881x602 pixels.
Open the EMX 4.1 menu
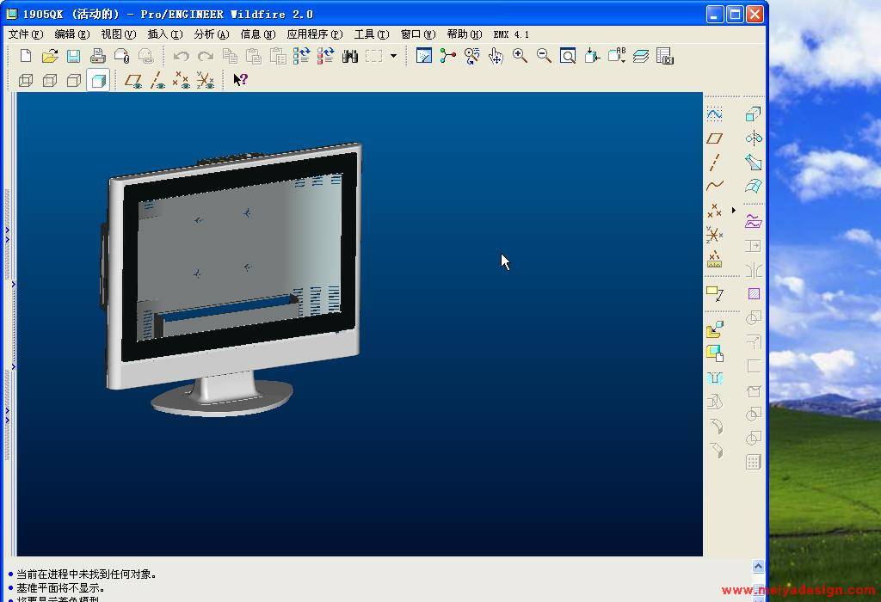[x=511, y=34]
